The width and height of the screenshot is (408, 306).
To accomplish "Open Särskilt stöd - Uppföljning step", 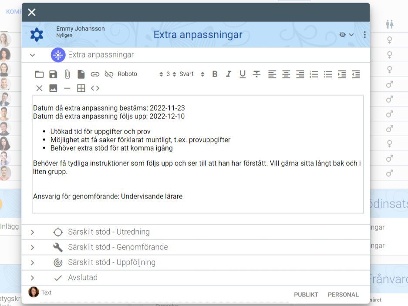I will [x=111, y=262].
